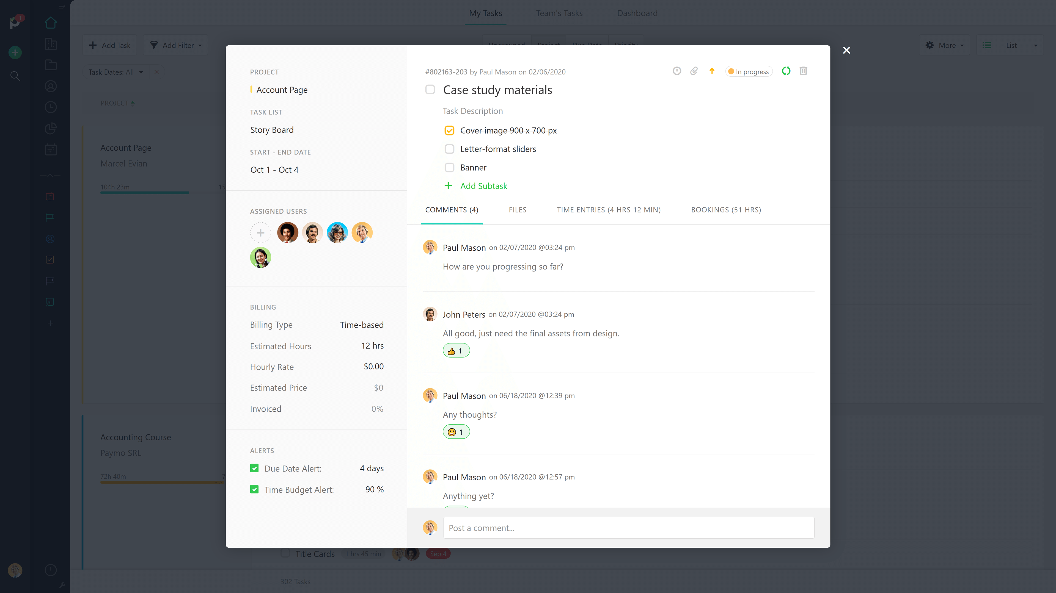Open the Team's Tasks tab
This screenshot has height=593, width=1056.
[x=559, y=13]
